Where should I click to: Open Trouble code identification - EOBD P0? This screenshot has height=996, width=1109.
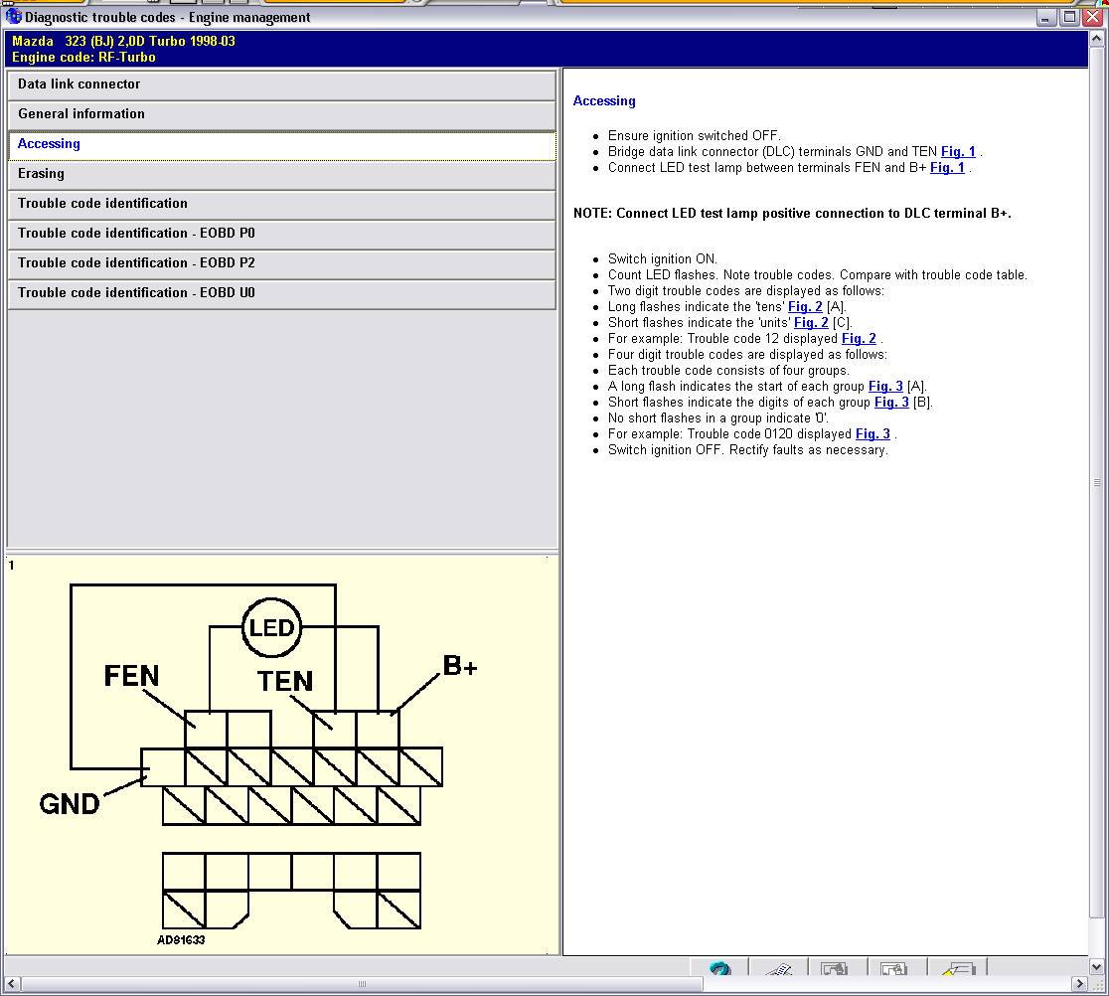281,234
